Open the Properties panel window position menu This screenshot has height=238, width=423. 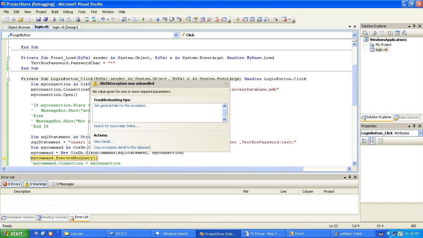tap(409, 126)
